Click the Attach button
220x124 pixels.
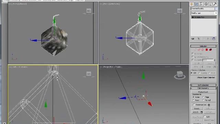coord(196,112)
